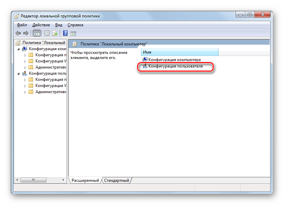Open the 'Действие' menu
Viewport: 284px width, 205px height.
click(41, 25)
